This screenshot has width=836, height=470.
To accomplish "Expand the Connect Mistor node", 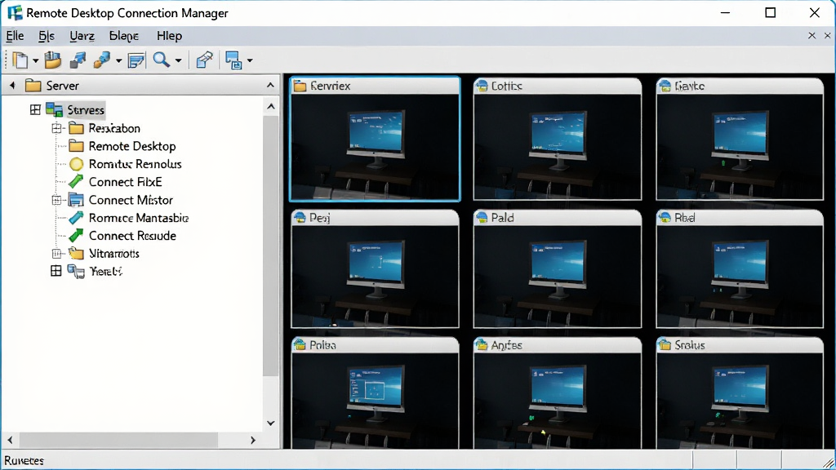I will (x=56, y=201).
